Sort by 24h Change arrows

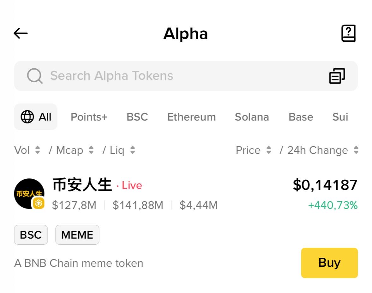356,150
